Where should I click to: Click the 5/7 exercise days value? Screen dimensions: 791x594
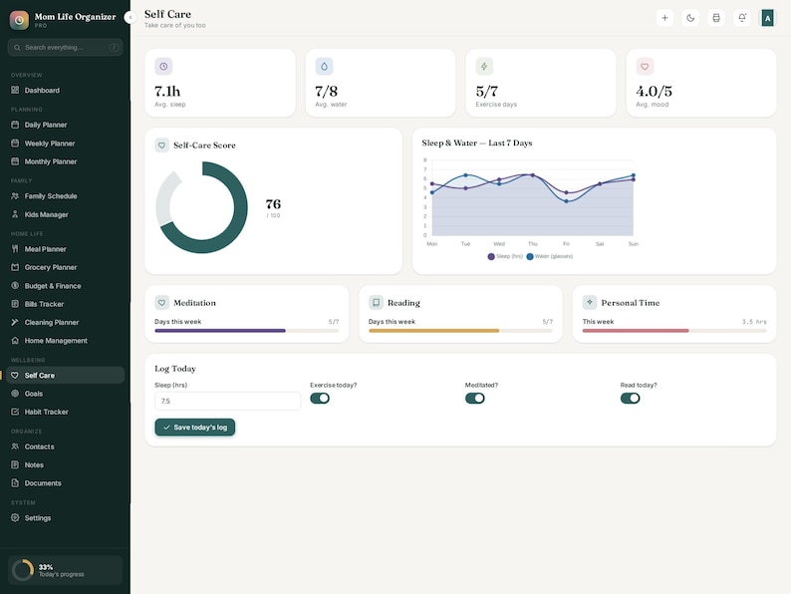click(x=487, y=92)
